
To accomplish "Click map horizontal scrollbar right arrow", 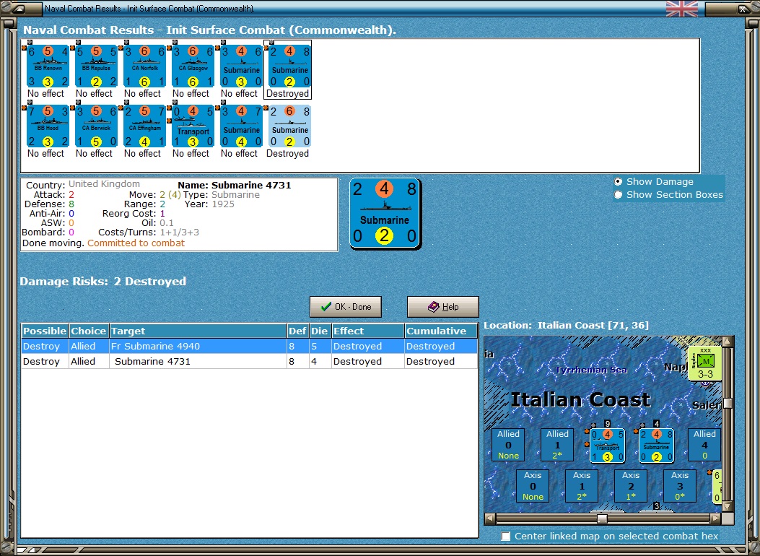I will point(716,518).
